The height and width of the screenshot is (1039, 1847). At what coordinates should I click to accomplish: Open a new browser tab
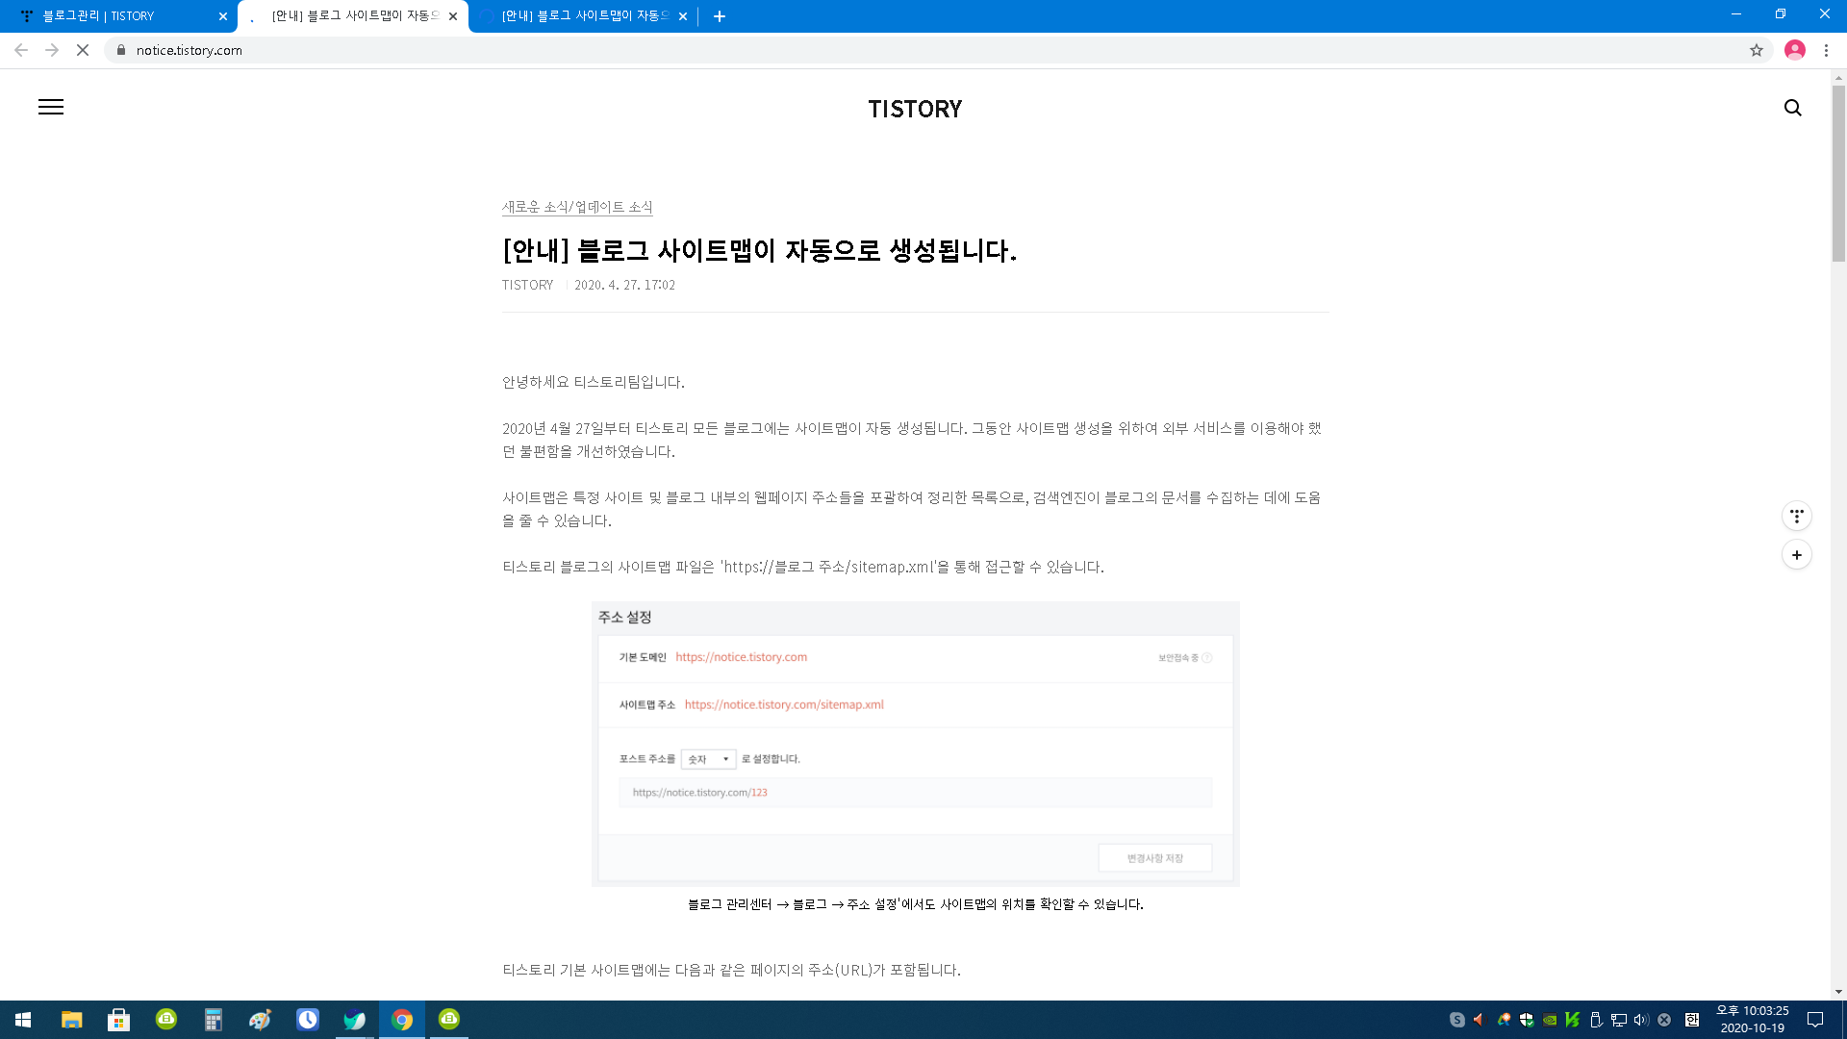(x=720, y=16)
